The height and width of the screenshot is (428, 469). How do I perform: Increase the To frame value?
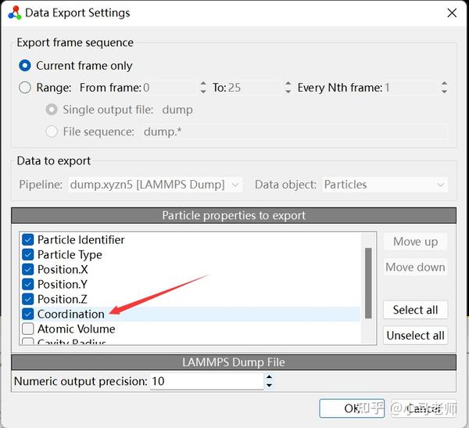click(x=288, y=84)
